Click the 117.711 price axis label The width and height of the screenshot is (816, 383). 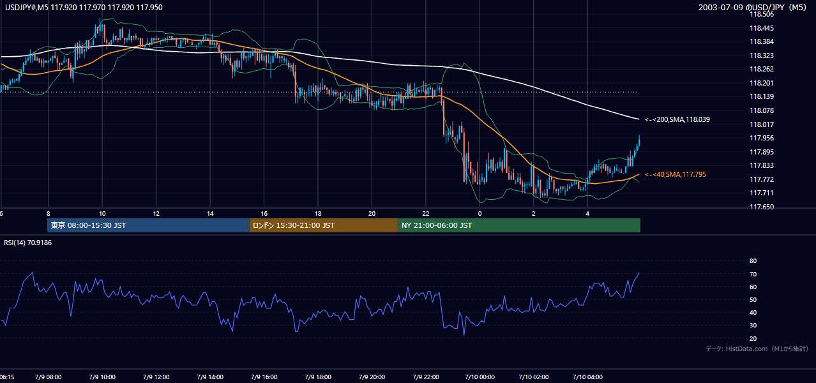click(762, 193)
